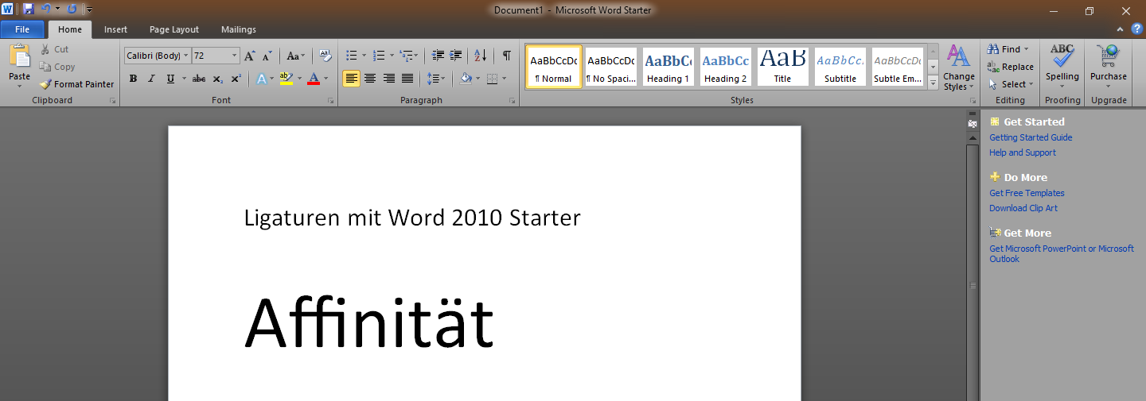
Task: Open the Get Free Templates link
Action: coord(1027,193)
